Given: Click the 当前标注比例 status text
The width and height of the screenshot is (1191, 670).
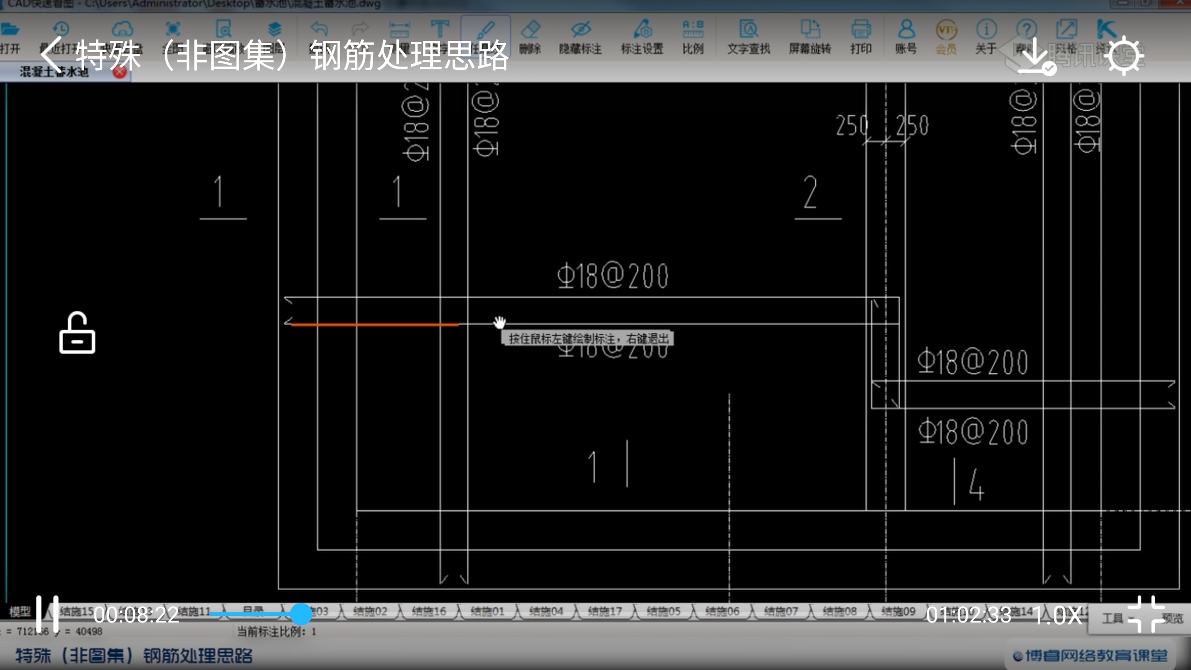Looking at the screenshot, I should (276, 632).
